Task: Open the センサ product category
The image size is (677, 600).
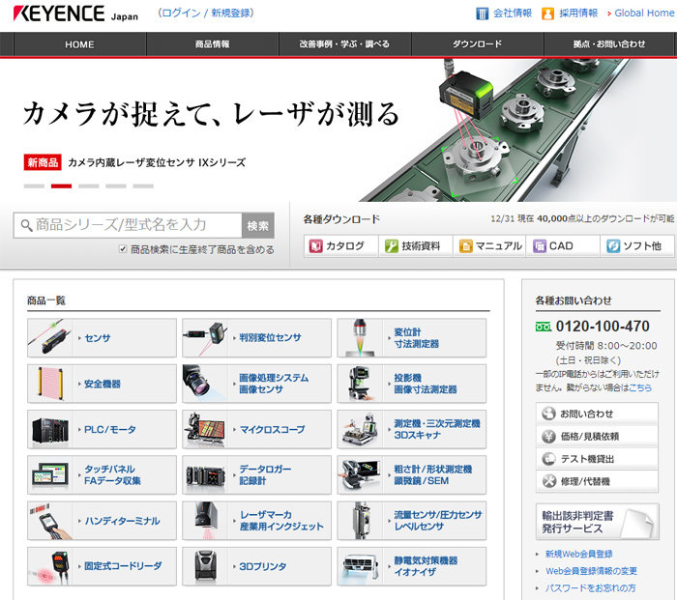Action: click(102, 338)
